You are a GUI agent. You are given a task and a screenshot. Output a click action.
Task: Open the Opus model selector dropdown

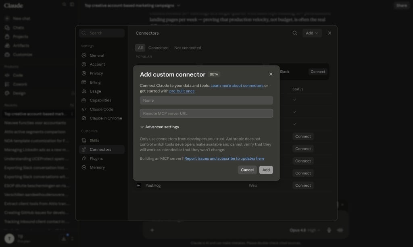coord(305,230)
